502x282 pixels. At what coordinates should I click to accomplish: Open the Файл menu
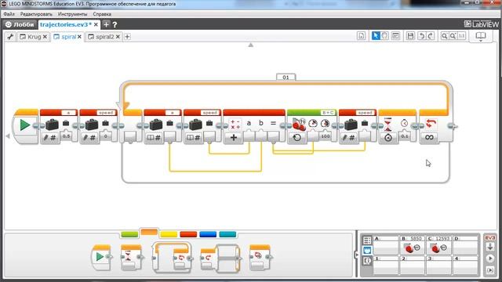(x=9, y=14)
